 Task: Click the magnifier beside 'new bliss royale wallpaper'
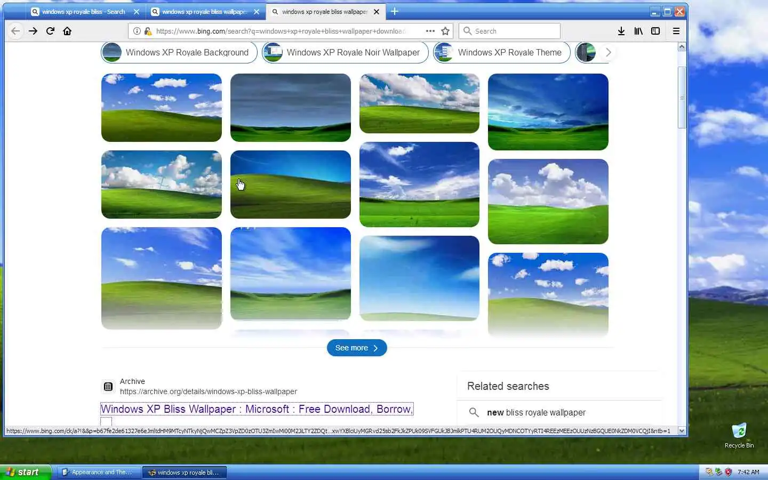coord(474,412)
